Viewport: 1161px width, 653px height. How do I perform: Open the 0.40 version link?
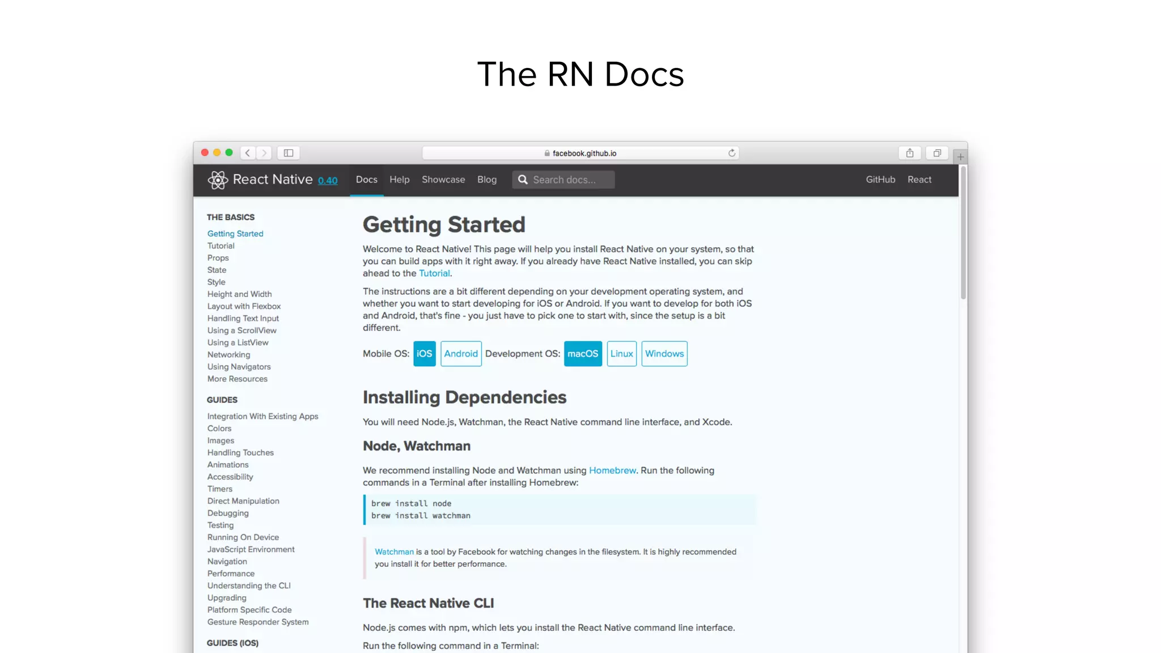pos(328,181)
